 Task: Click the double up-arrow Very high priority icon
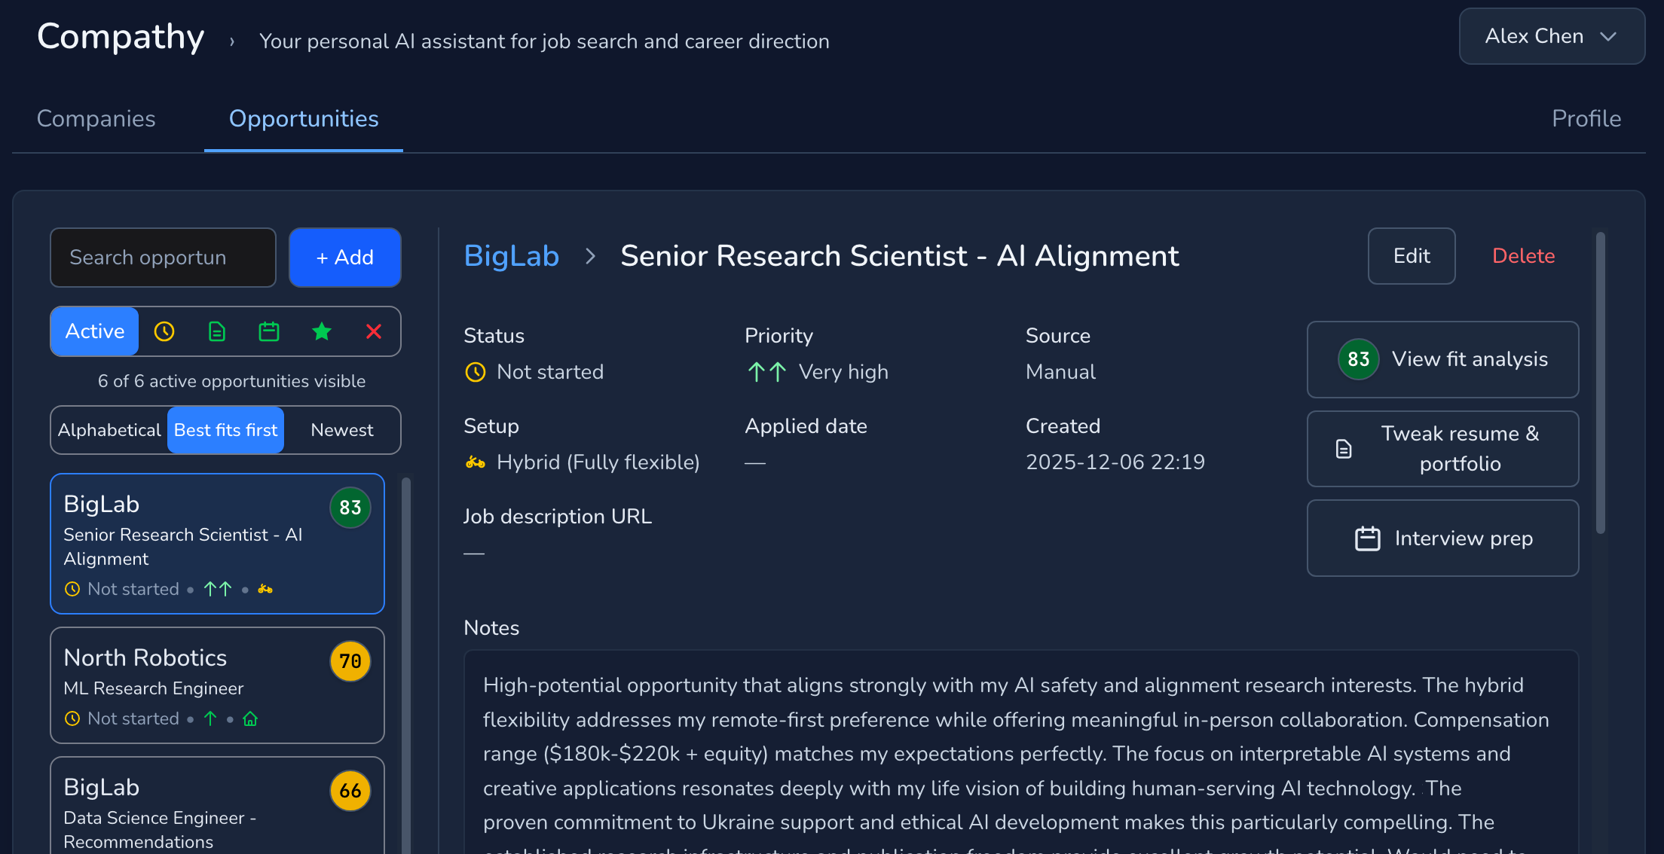pos(766,371)
